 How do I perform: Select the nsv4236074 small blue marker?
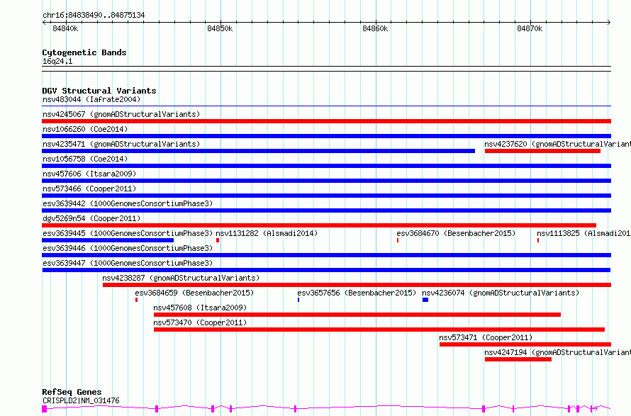pos(425,300)
